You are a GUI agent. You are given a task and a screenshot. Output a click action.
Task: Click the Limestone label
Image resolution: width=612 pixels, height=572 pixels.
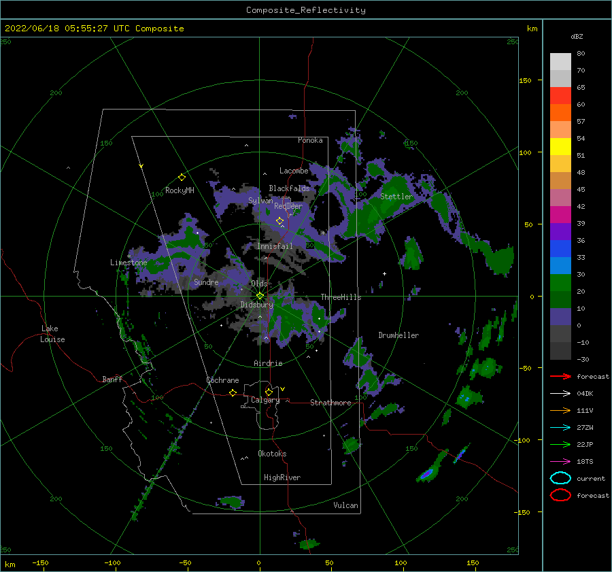tap(129, 263)
